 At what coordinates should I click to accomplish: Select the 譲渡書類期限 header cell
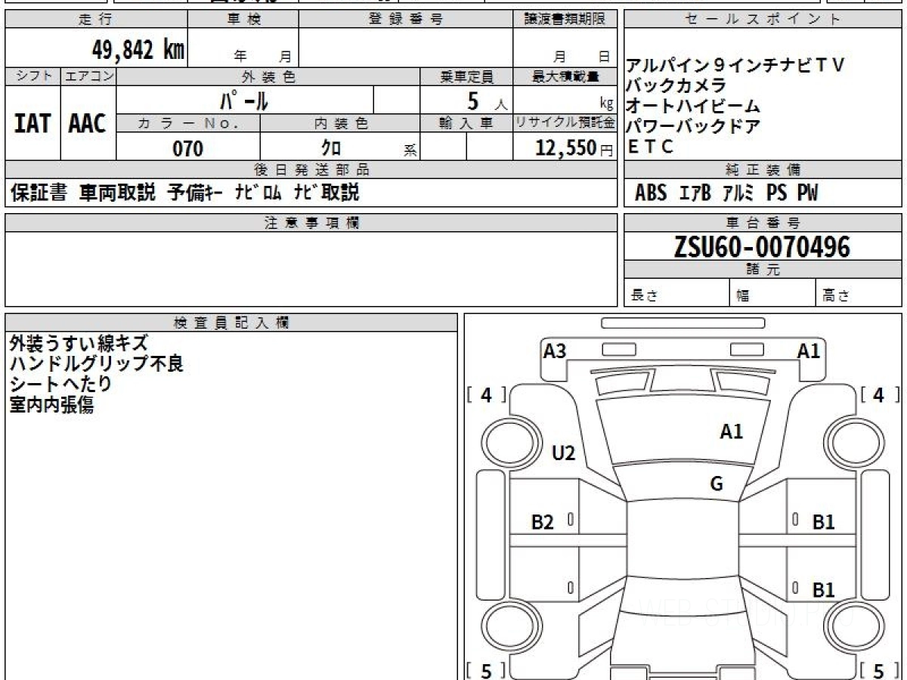pyautogui.click(x=565, y=20)
